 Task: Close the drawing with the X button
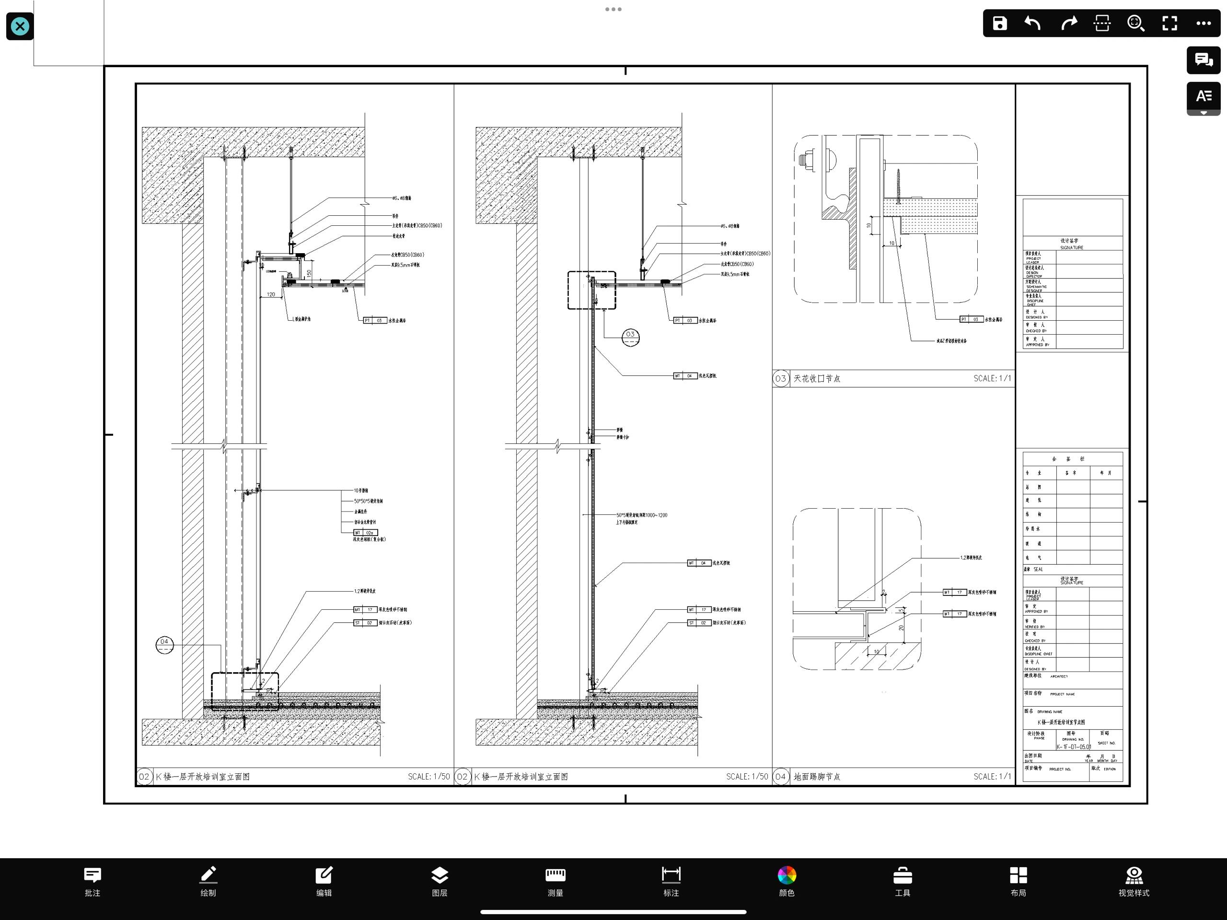(20, 26)
